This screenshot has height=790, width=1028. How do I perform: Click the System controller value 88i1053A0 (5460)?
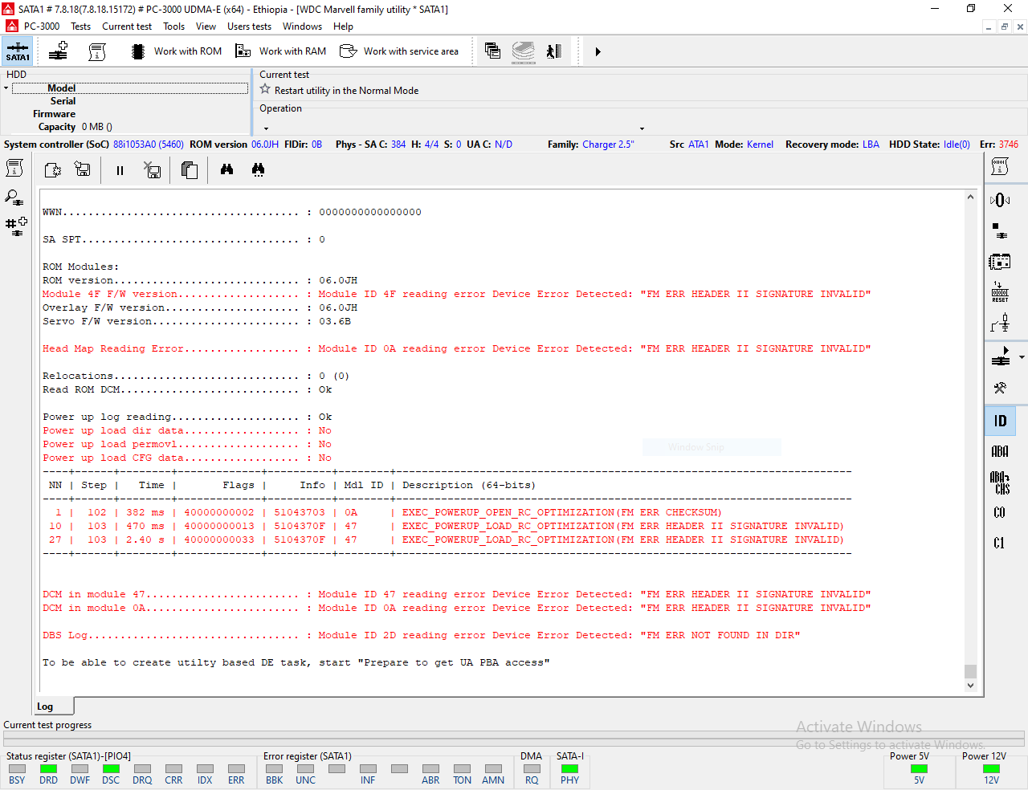coord(148,145)
